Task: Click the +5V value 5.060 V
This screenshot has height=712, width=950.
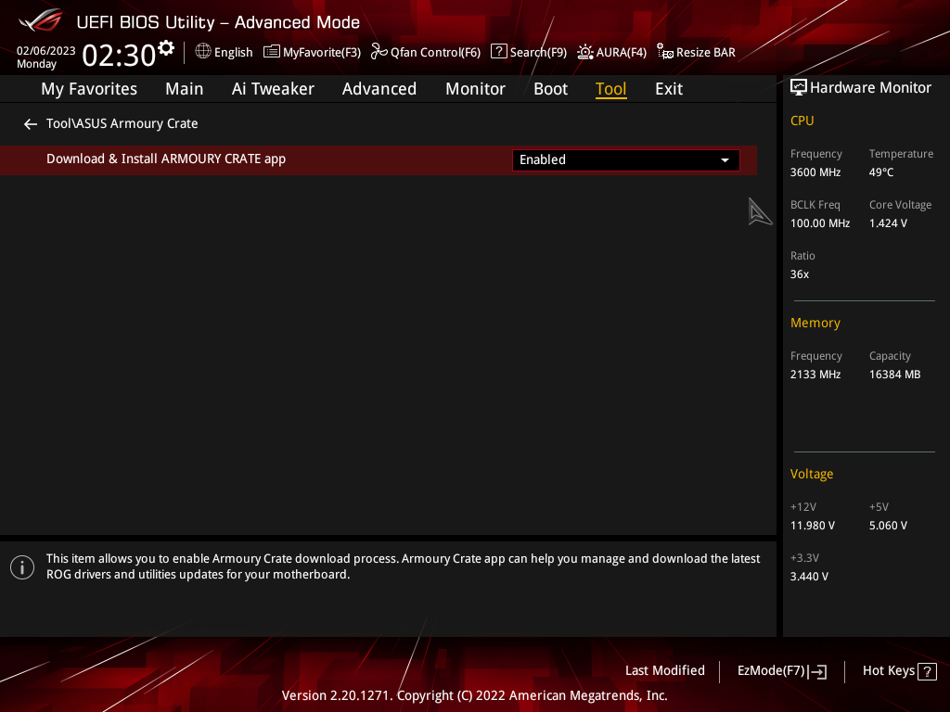Action: (888, 526)
